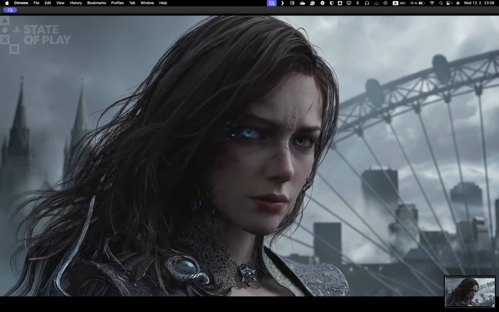
Task: Open the Bookmarks menu
Action: click(x=96, y=3)
